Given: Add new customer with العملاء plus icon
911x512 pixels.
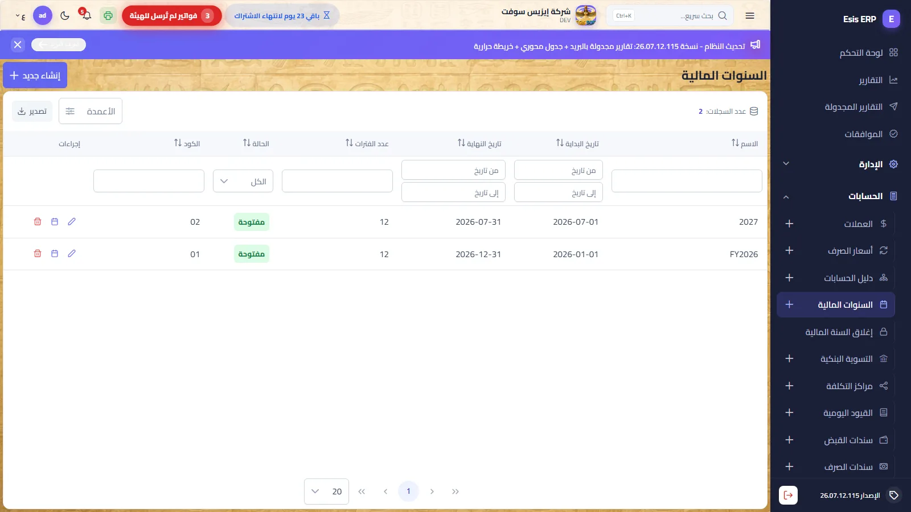Looking at the screenshot, I should 789,224.
